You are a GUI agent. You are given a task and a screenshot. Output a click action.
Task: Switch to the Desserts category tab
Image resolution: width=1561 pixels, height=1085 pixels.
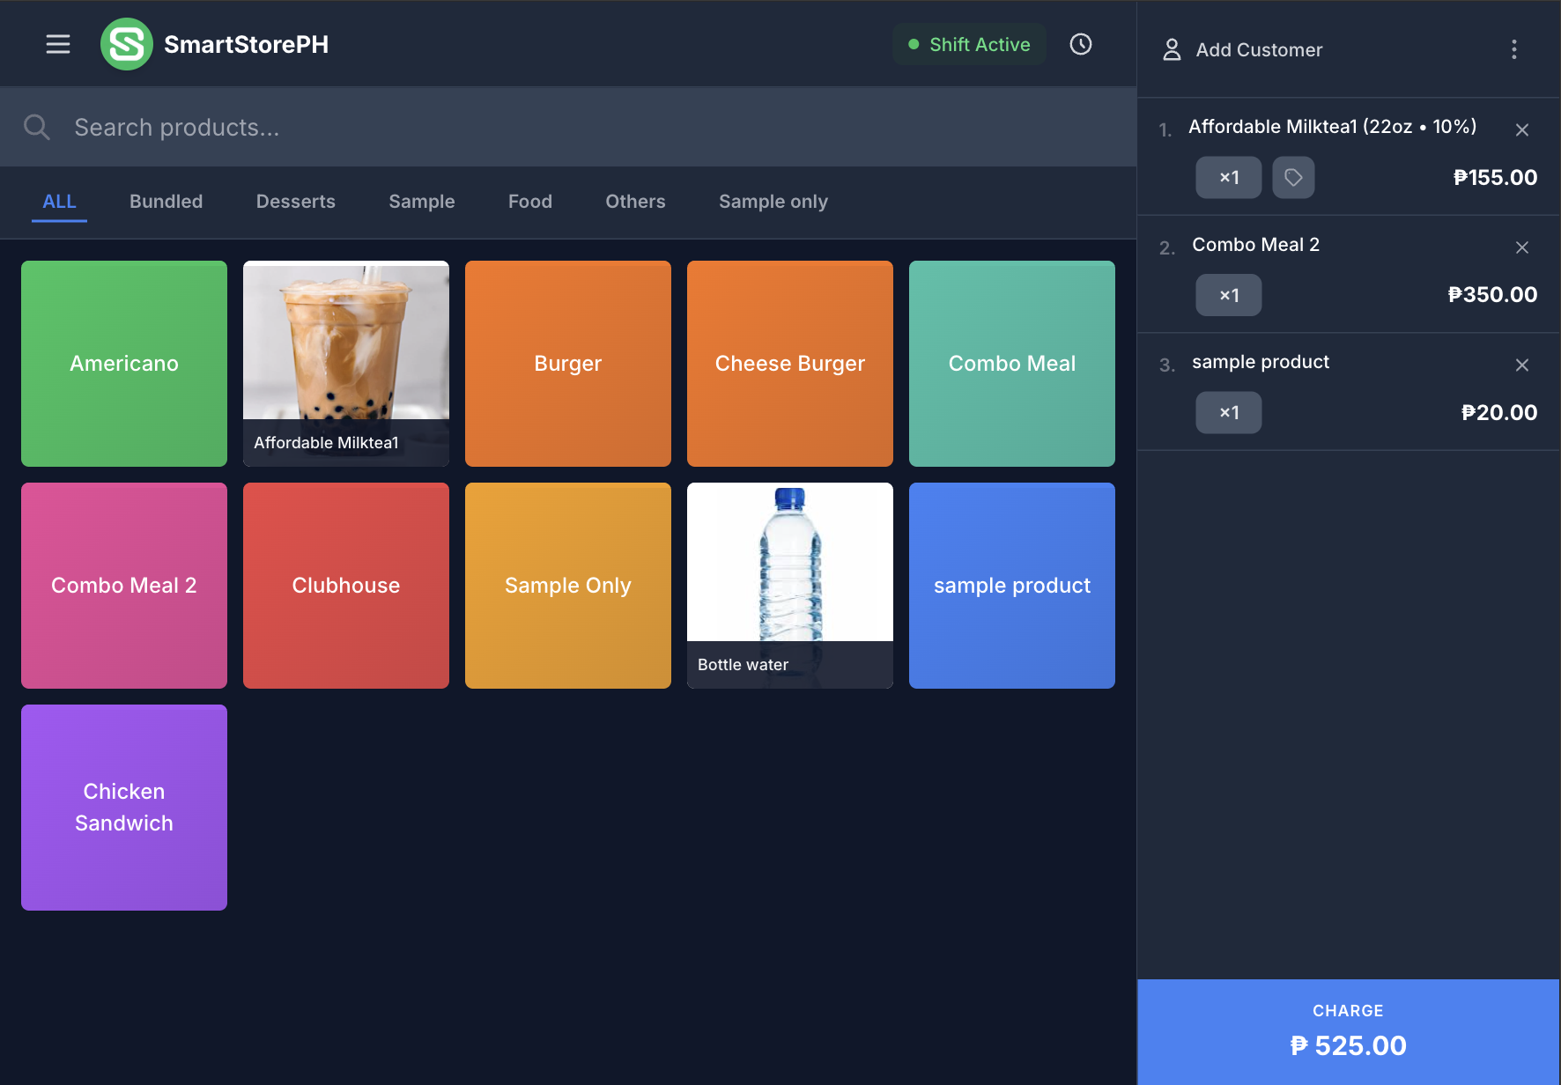click(x=295, y=201)
